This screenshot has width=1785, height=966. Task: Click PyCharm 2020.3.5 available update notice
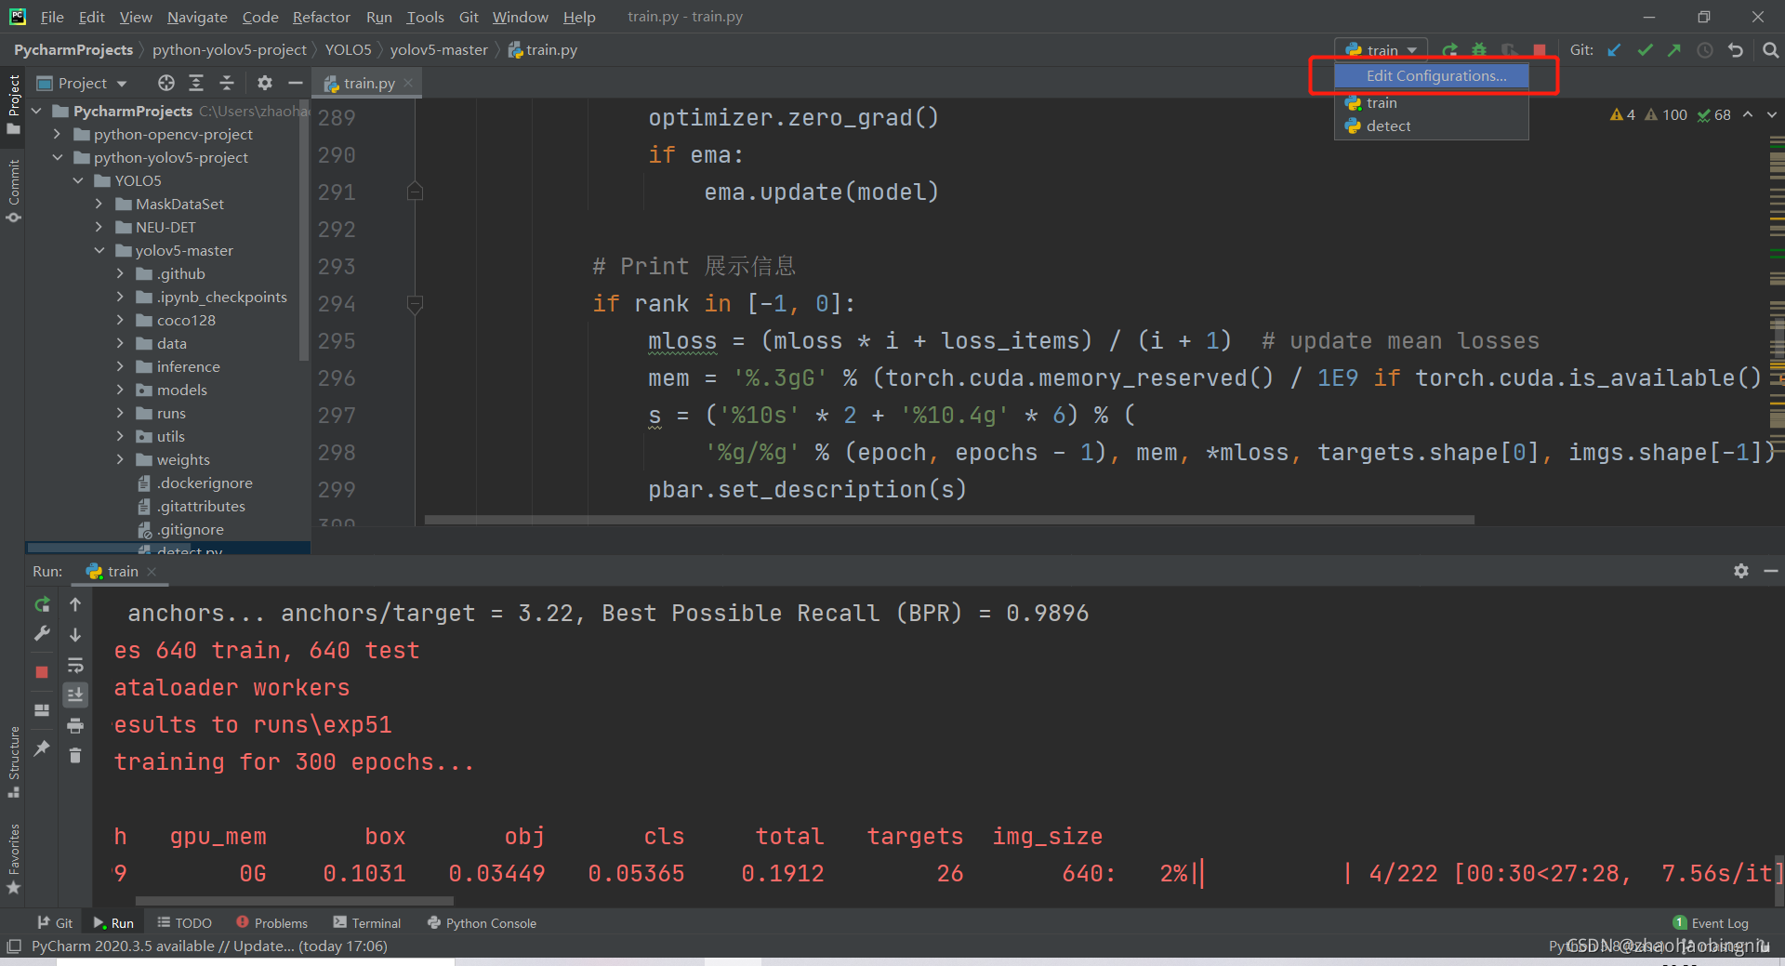tap(209, 946)
